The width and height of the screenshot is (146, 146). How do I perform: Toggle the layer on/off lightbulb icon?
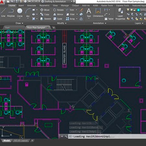click(128, 10)
